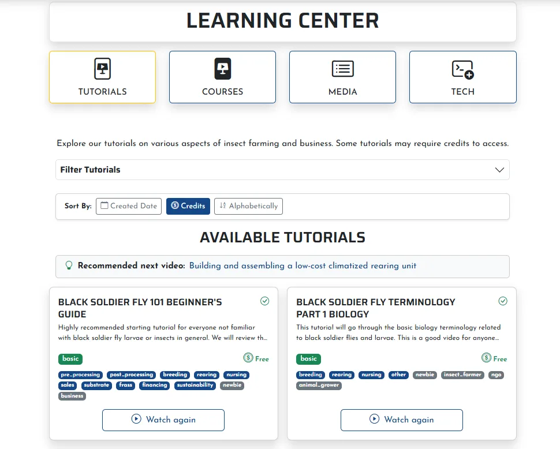
Task: Click the sustainability tag on Beginner's Guide
Action: point(195,386)
